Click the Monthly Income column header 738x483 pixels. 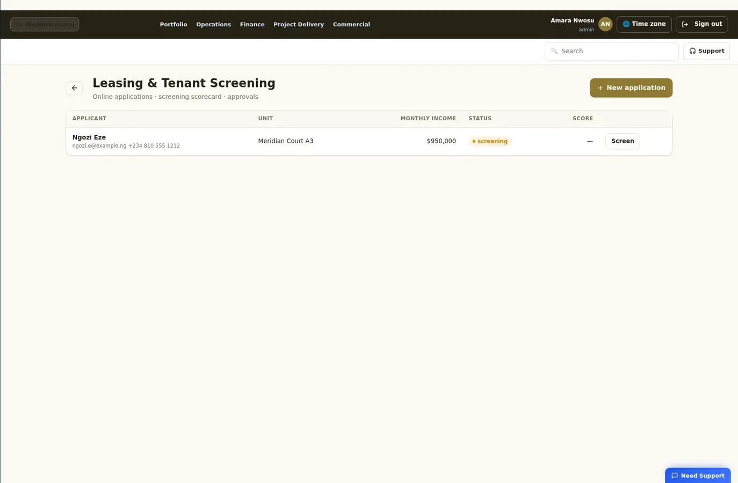428,119
